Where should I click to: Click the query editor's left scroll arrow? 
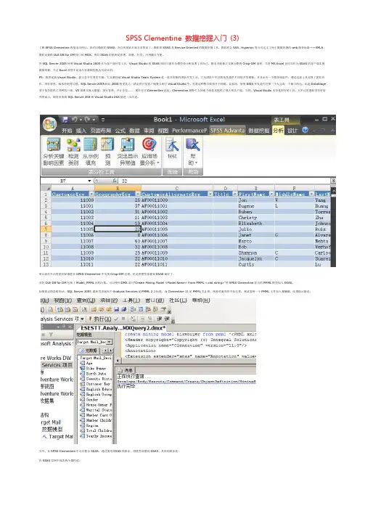coord(118,361)
